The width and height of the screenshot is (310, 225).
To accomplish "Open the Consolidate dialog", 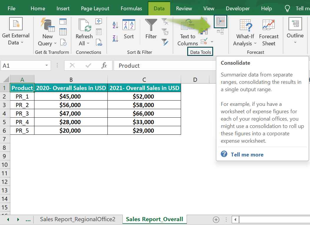I will point(220,21).
